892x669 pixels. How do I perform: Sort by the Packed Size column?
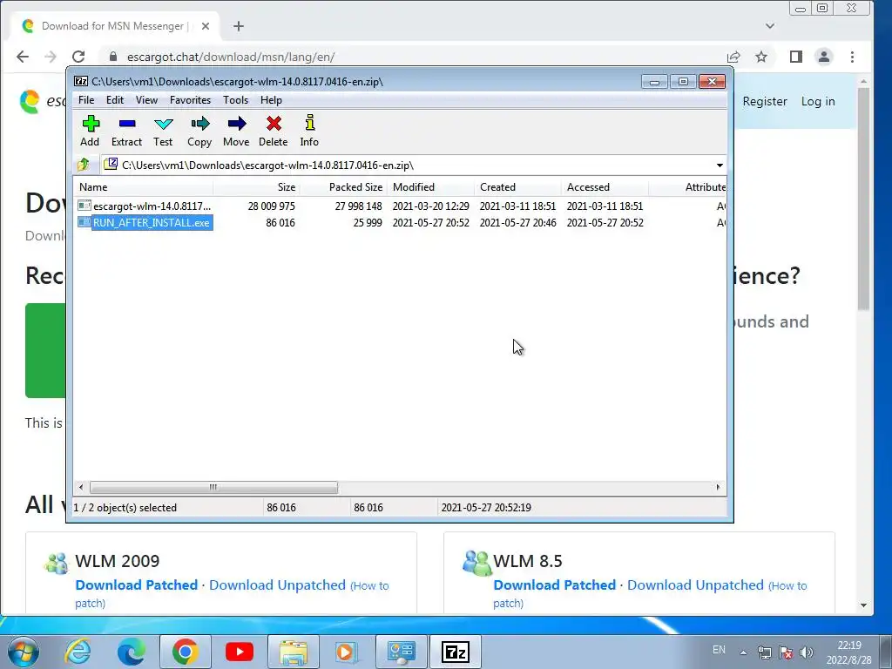(343, 187)
